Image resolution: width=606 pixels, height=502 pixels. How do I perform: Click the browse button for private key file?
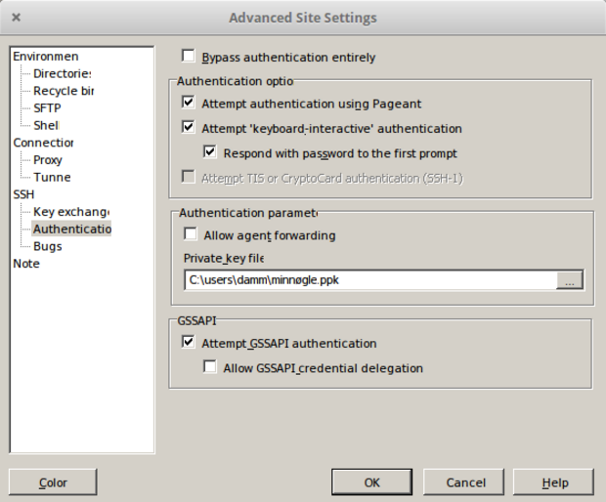[x=570, y=280]
